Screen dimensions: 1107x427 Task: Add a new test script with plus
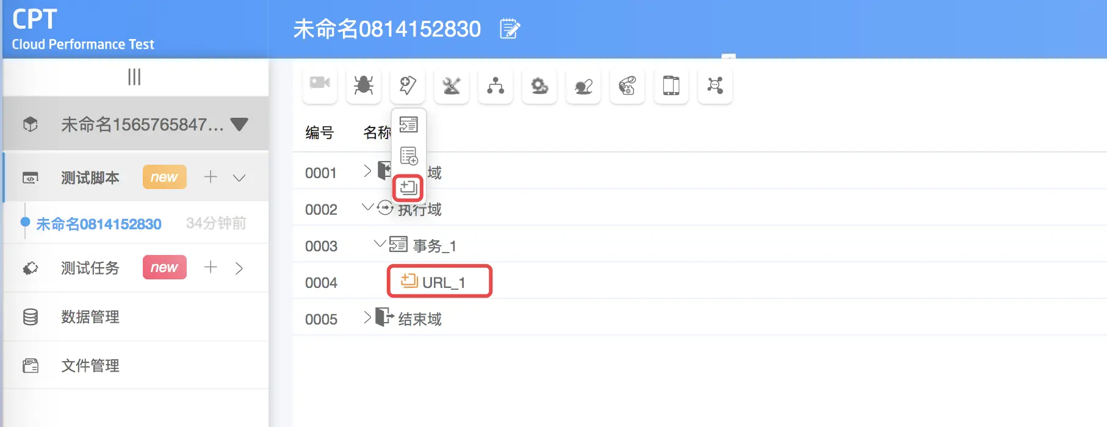coord(211,177)
